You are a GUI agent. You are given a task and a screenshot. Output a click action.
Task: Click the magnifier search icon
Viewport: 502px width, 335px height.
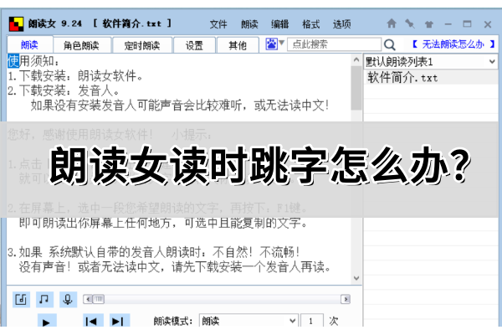389,44
